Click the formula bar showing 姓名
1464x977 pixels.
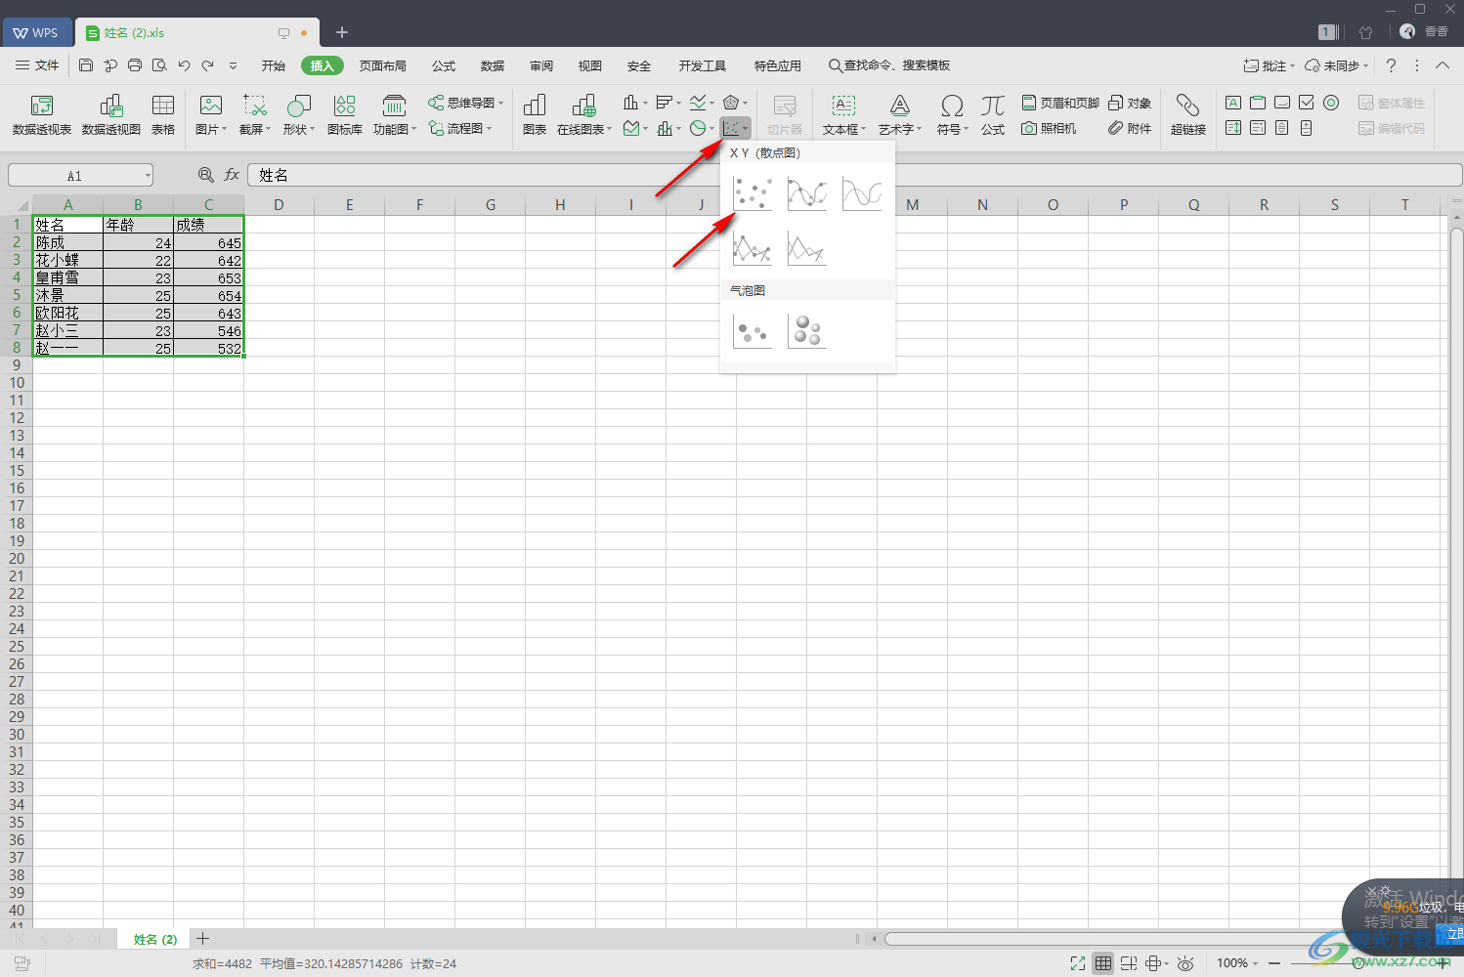click(854, 175)
